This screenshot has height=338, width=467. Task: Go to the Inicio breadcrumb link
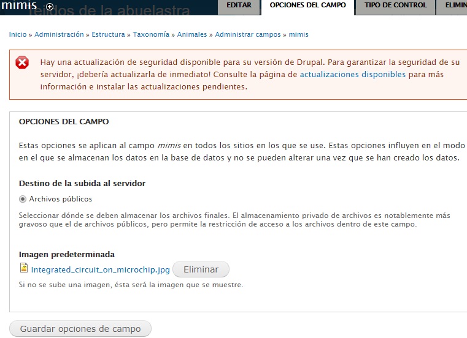click(18, 34)
